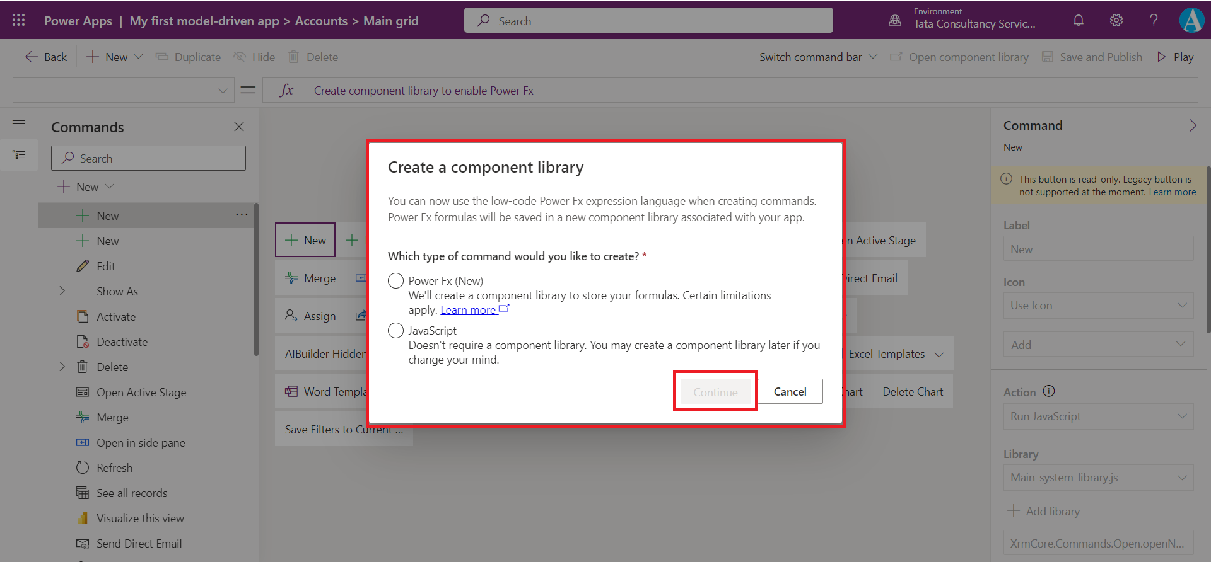This screenshot has width=1211, height=562.
Task: Open the Learn more link in dialog
Action: 468,310
